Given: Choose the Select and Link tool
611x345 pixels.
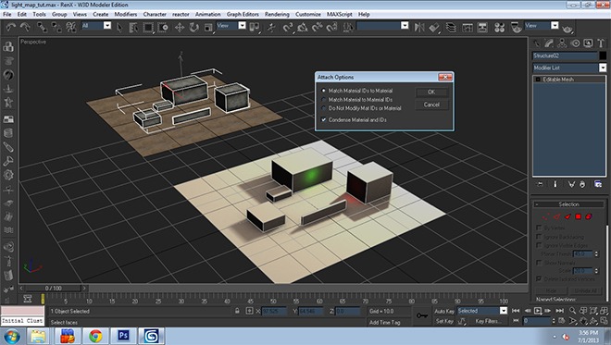Looking at the screenshot, I should tap(42, 27).
